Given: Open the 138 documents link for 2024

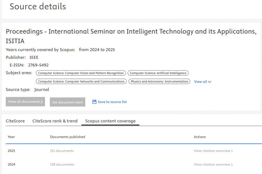Looking at the screenshot, I should click(x=62, y=164).
